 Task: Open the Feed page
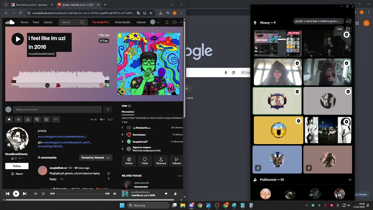pyautogui.click(x=36, y=22)
